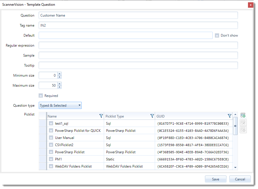This screenshot has height=189, width=258.
Task: Select the PM1 picklist checkbox
Action: tap(51, 159)
